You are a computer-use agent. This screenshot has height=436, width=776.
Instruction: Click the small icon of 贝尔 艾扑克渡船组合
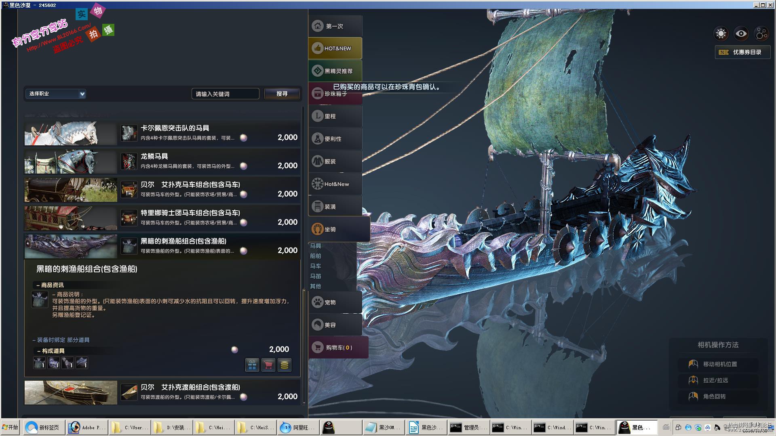(x=129, y=392)
